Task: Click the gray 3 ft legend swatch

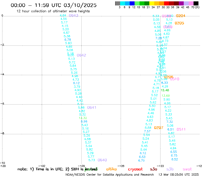Action: (x=118, y=3)
